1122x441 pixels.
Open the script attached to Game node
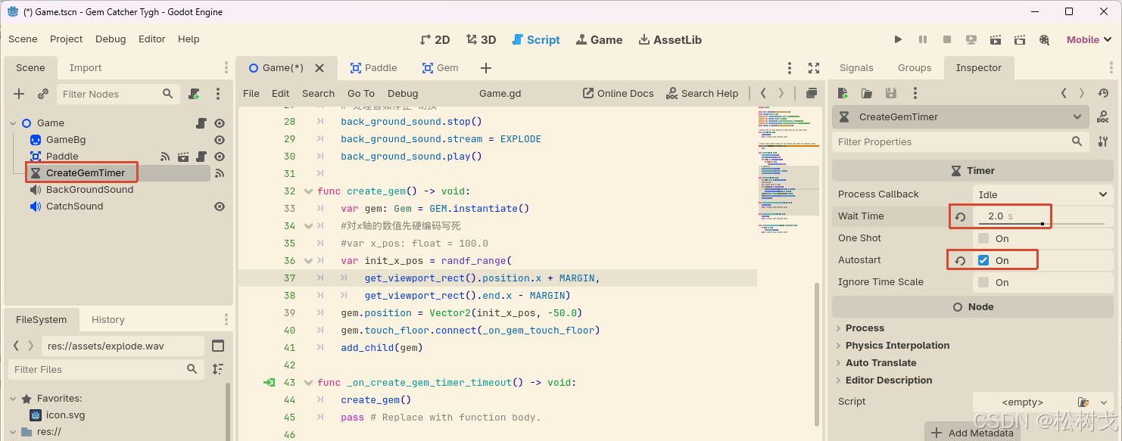tap(201, 123)
